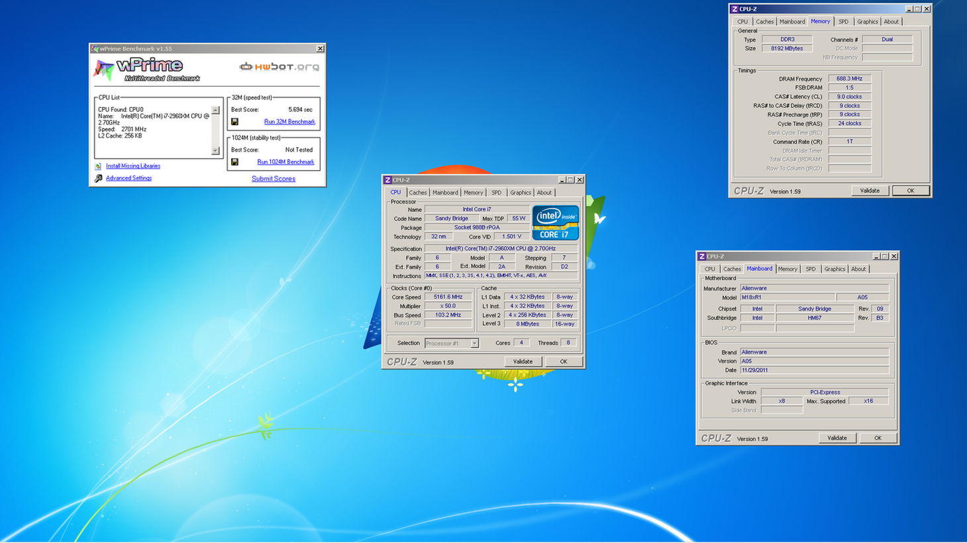Open Memory tab in center CPU-Z
967x543 pixels.
pyautogui.click(x=474, y=193)
